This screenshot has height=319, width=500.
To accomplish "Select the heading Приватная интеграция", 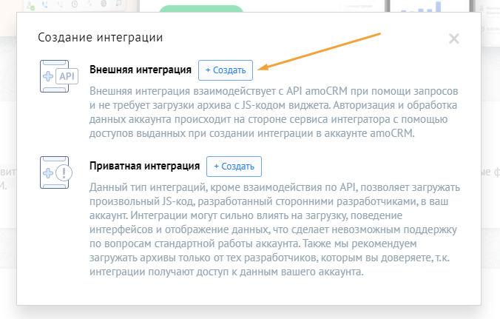I will 144,166.
